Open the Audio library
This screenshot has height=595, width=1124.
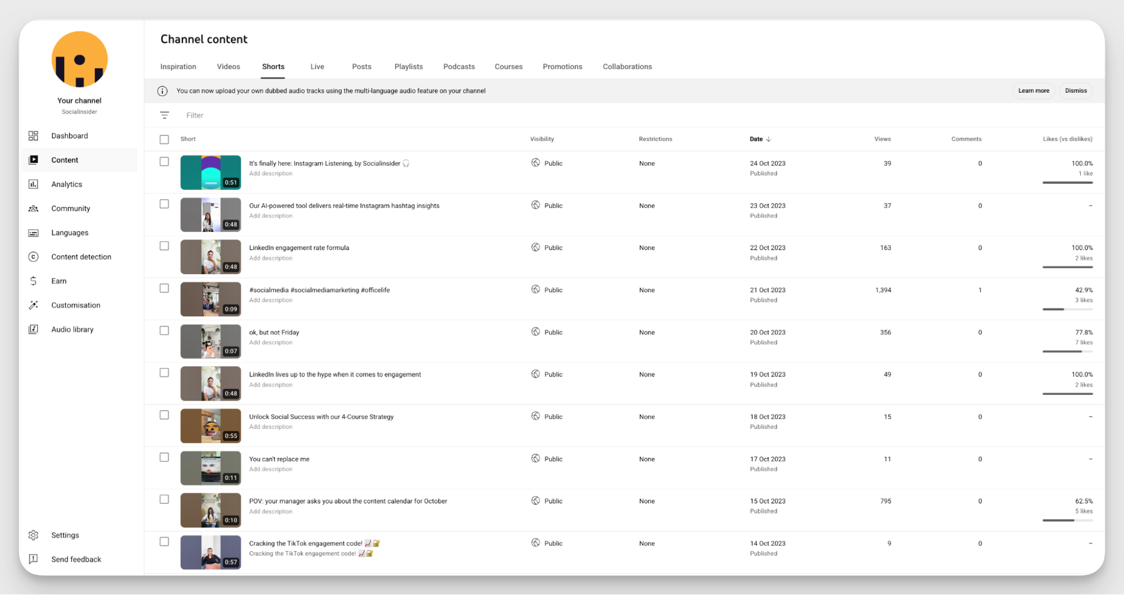[33, 329]
